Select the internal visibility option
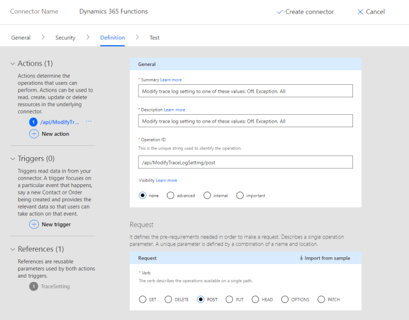Screen dimensions: 409x320 point(207,195)
